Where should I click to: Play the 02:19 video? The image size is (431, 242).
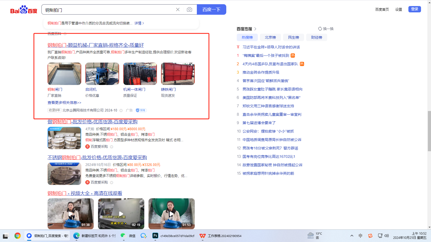tap(121, 214)
